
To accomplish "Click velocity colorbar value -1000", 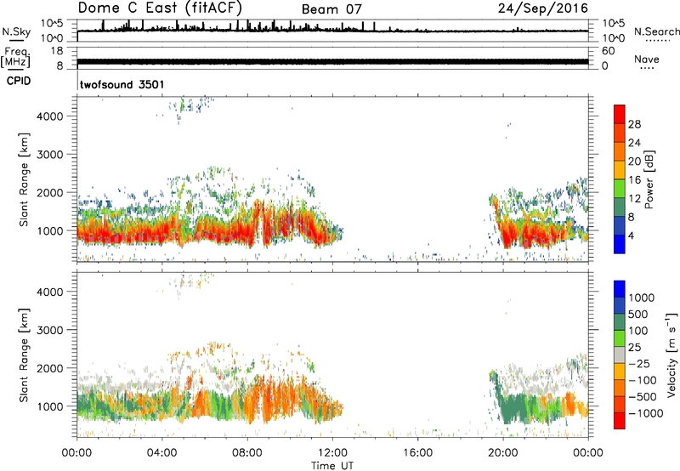I will pyautogui.click(x=646, y=413).
